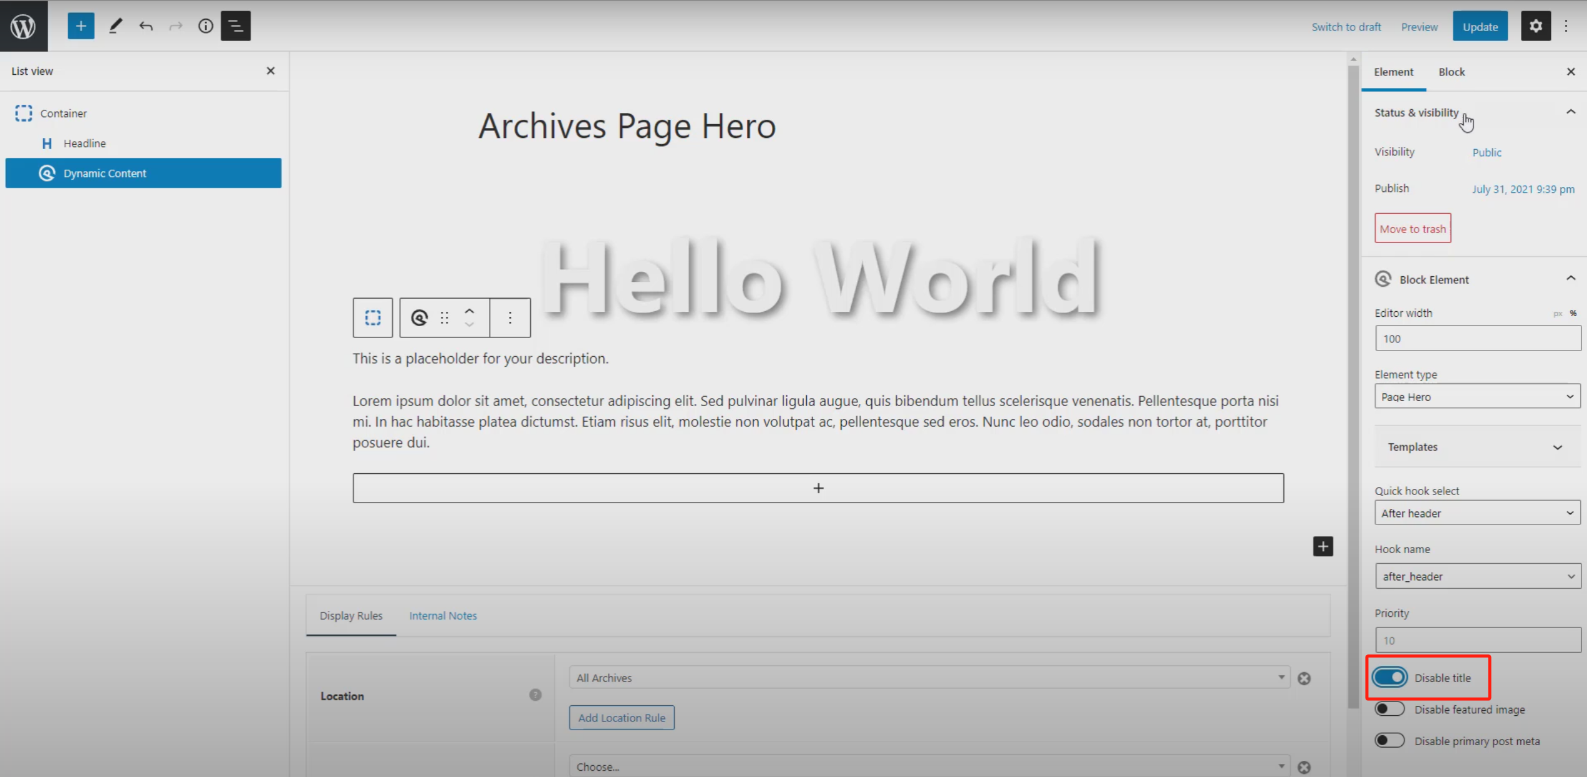Screen dimensions: 1587x777
Task: Open block options three-dot menu
Action: [509, 317]
